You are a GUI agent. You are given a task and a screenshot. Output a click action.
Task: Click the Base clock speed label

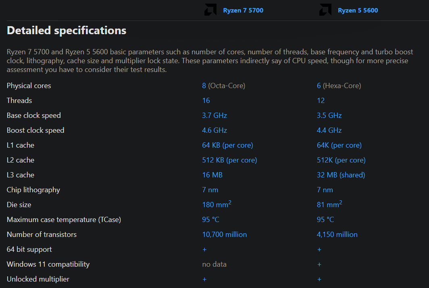coord(33,115)
